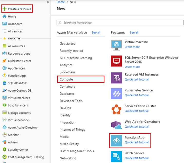Click the Service Fabric Cluster orange icon
The width and height of the screenshot is (184, 163).
[116, 109]
